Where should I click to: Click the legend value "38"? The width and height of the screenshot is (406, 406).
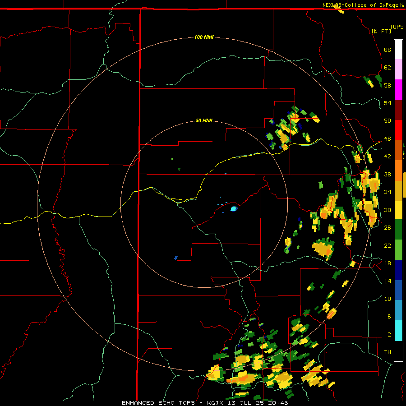[x=388, y=174]
